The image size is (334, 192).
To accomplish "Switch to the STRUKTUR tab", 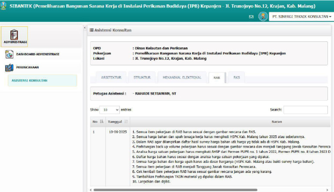I will 142,77.
